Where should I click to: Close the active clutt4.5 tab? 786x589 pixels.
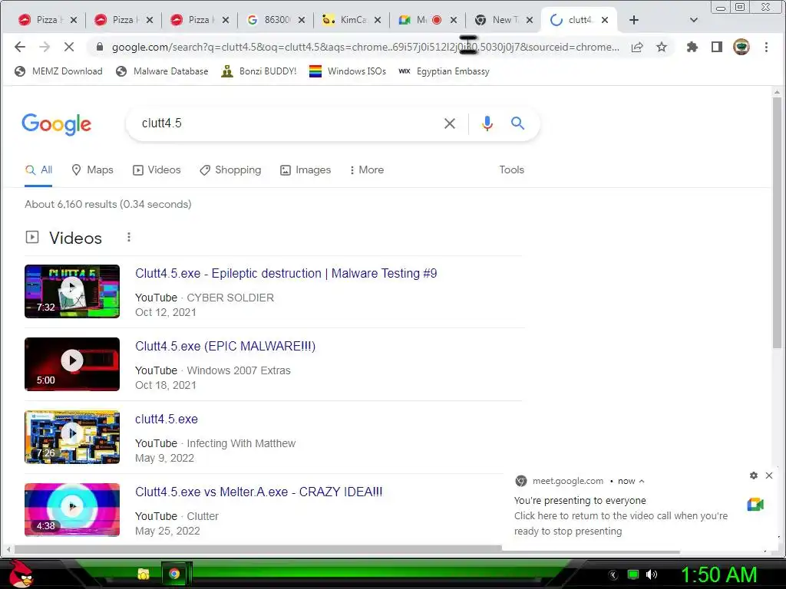tap(605, 20)
